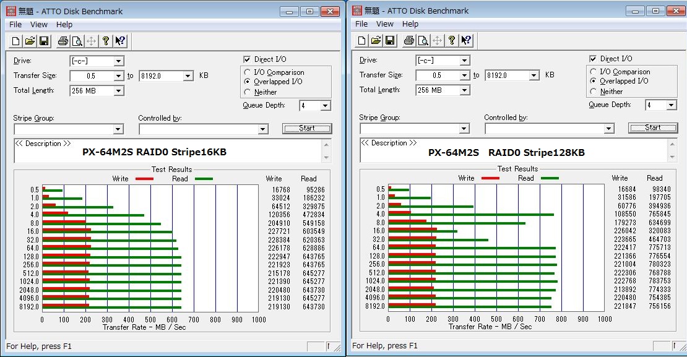The width and height of the screenshot is (687, 357).
Task: Click description scrollbar in left window
Action: point(326,151)
